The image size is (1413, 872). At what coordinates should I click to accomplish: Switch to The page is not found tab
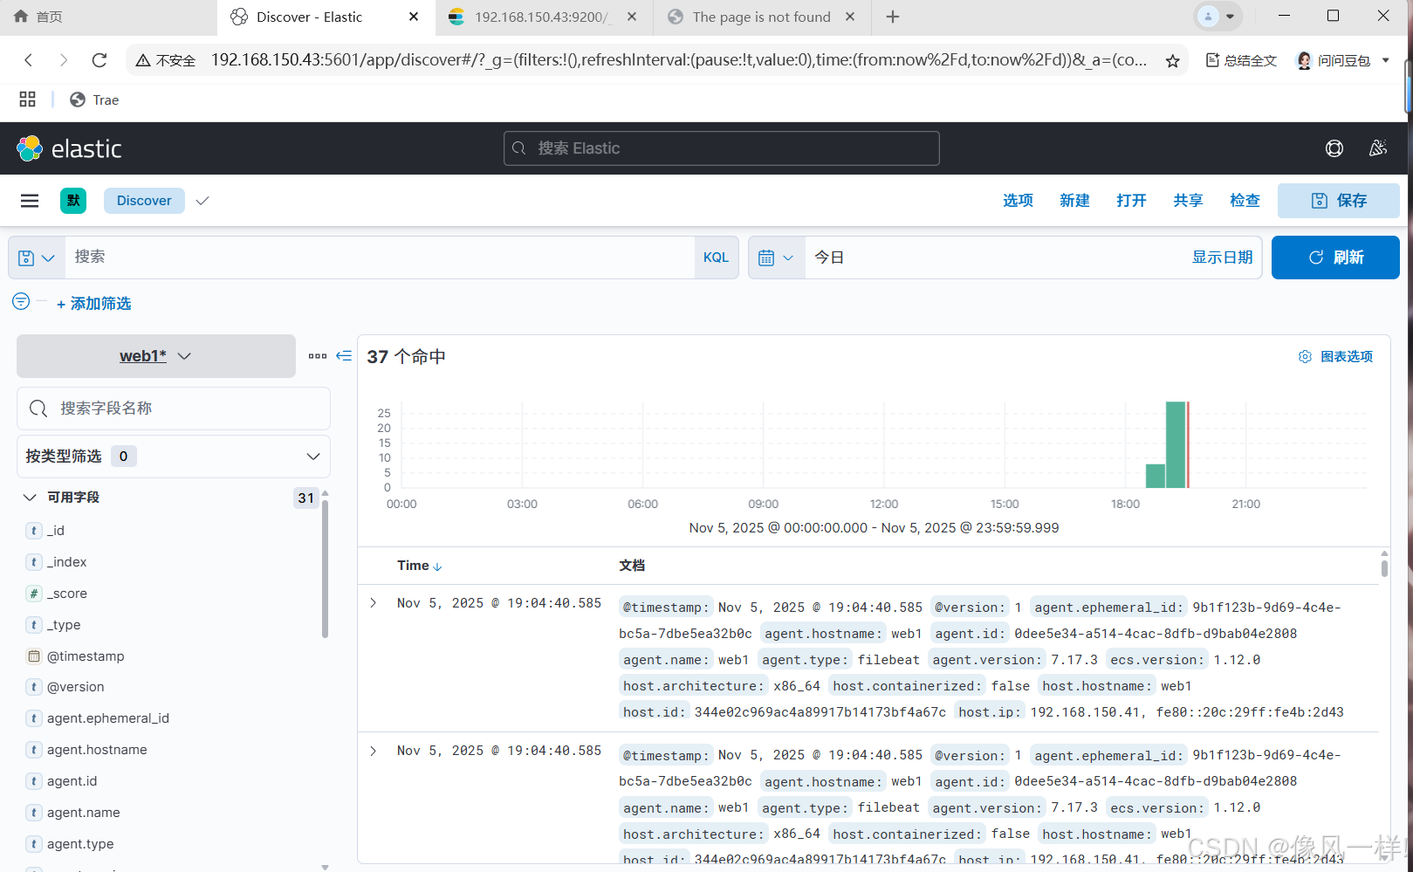[761, 17]
